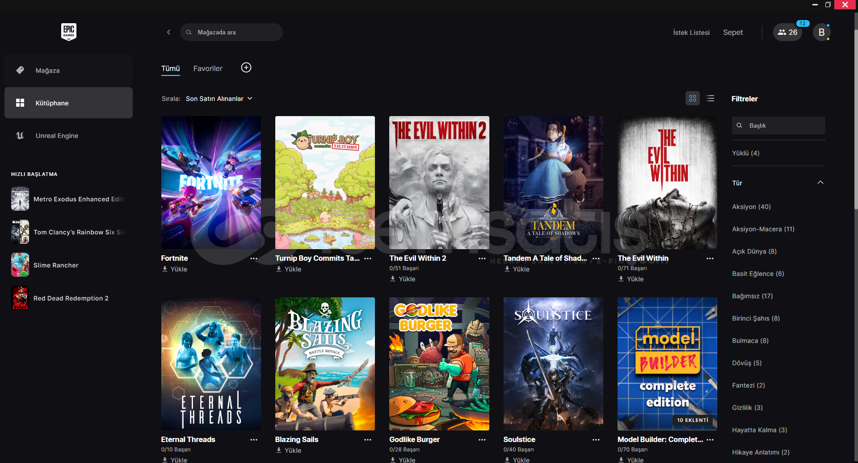Open Mağaza in the sidebar
The width and height of the screenshot is (858, 463).
[68, 70]
